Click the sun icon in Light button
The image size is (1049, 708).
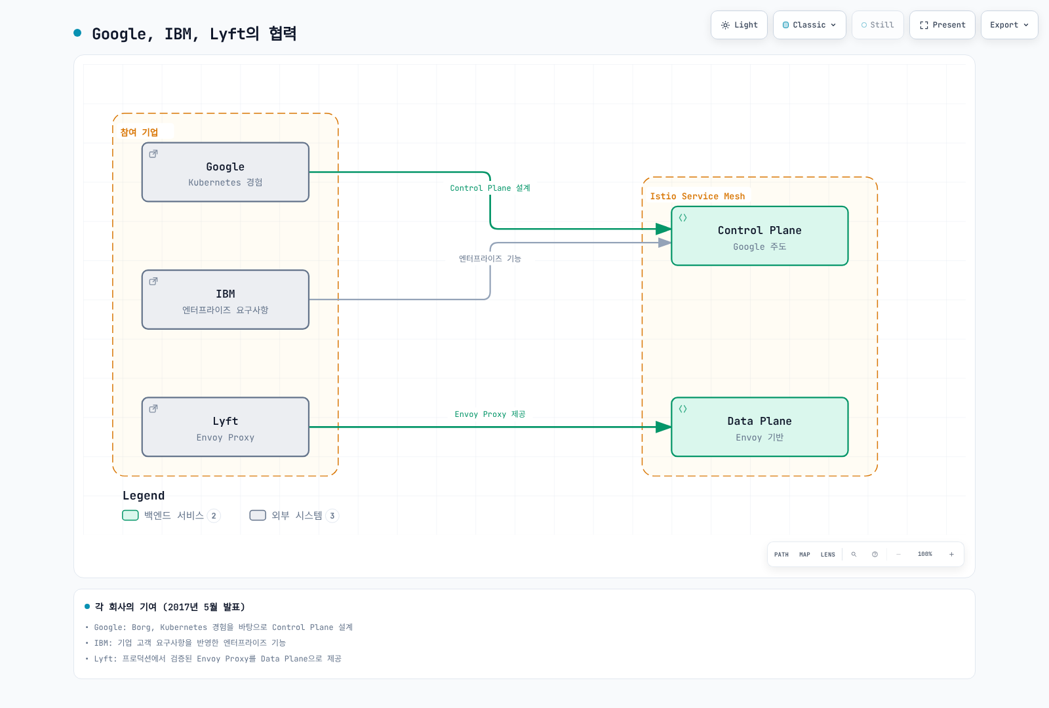[x=725, y=25]
